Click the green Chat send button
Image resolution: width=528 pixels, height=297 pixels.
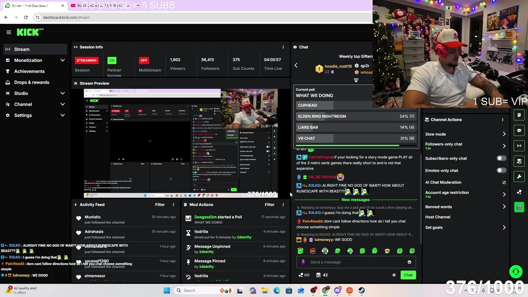[x=408, y=275]
